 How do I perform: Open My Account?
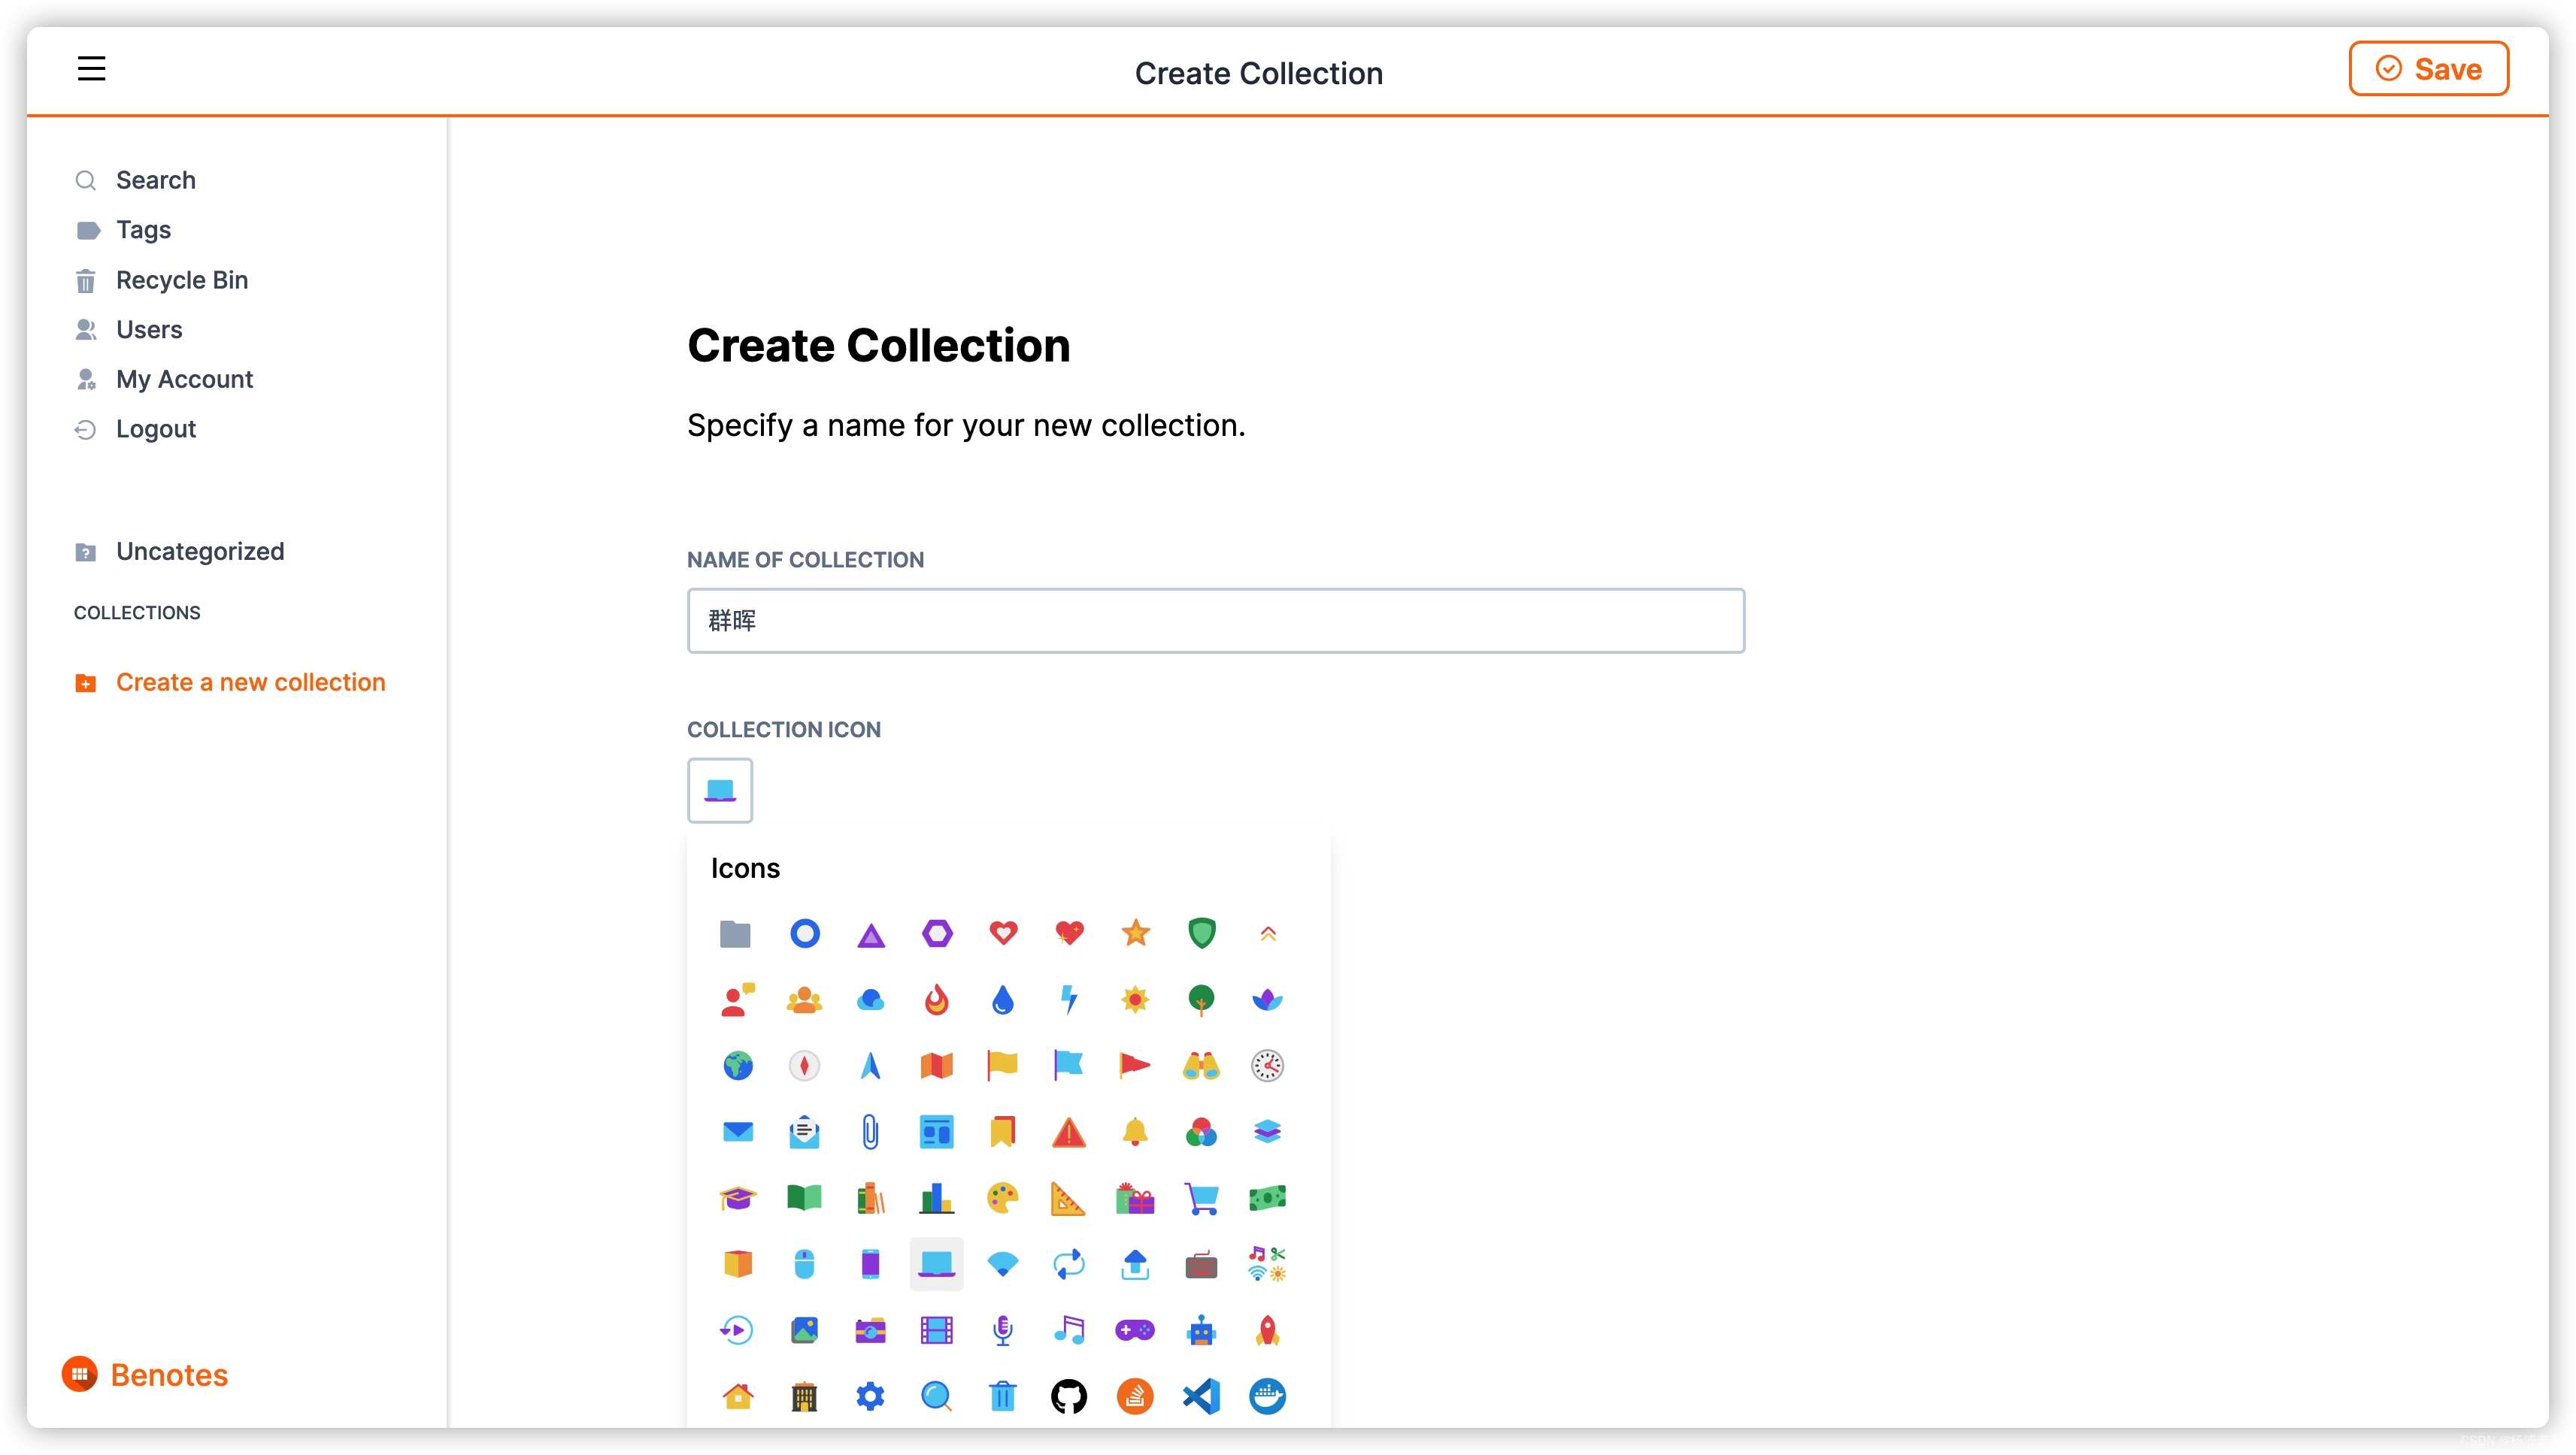pos(184,380)
